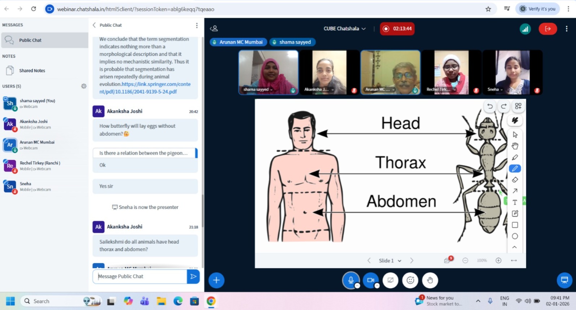Select Public Chat in messages list

click(x=30, y=40)
